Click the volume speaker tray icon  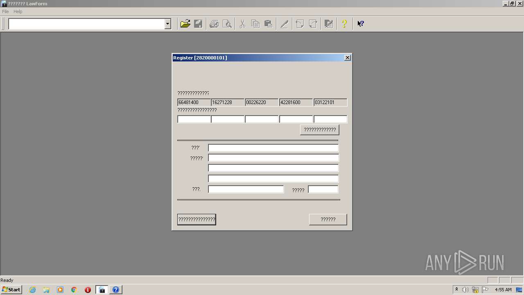point(465,290)
